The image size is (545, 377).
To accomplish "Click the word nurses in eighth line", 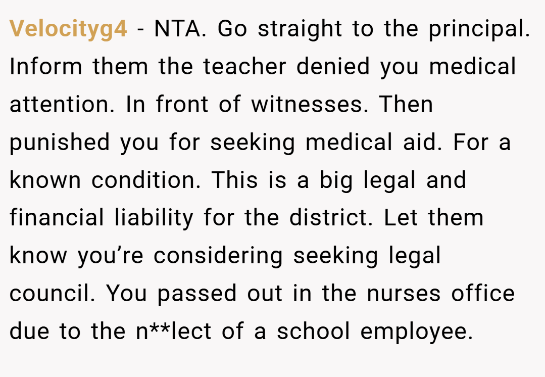I will point(404,294).
